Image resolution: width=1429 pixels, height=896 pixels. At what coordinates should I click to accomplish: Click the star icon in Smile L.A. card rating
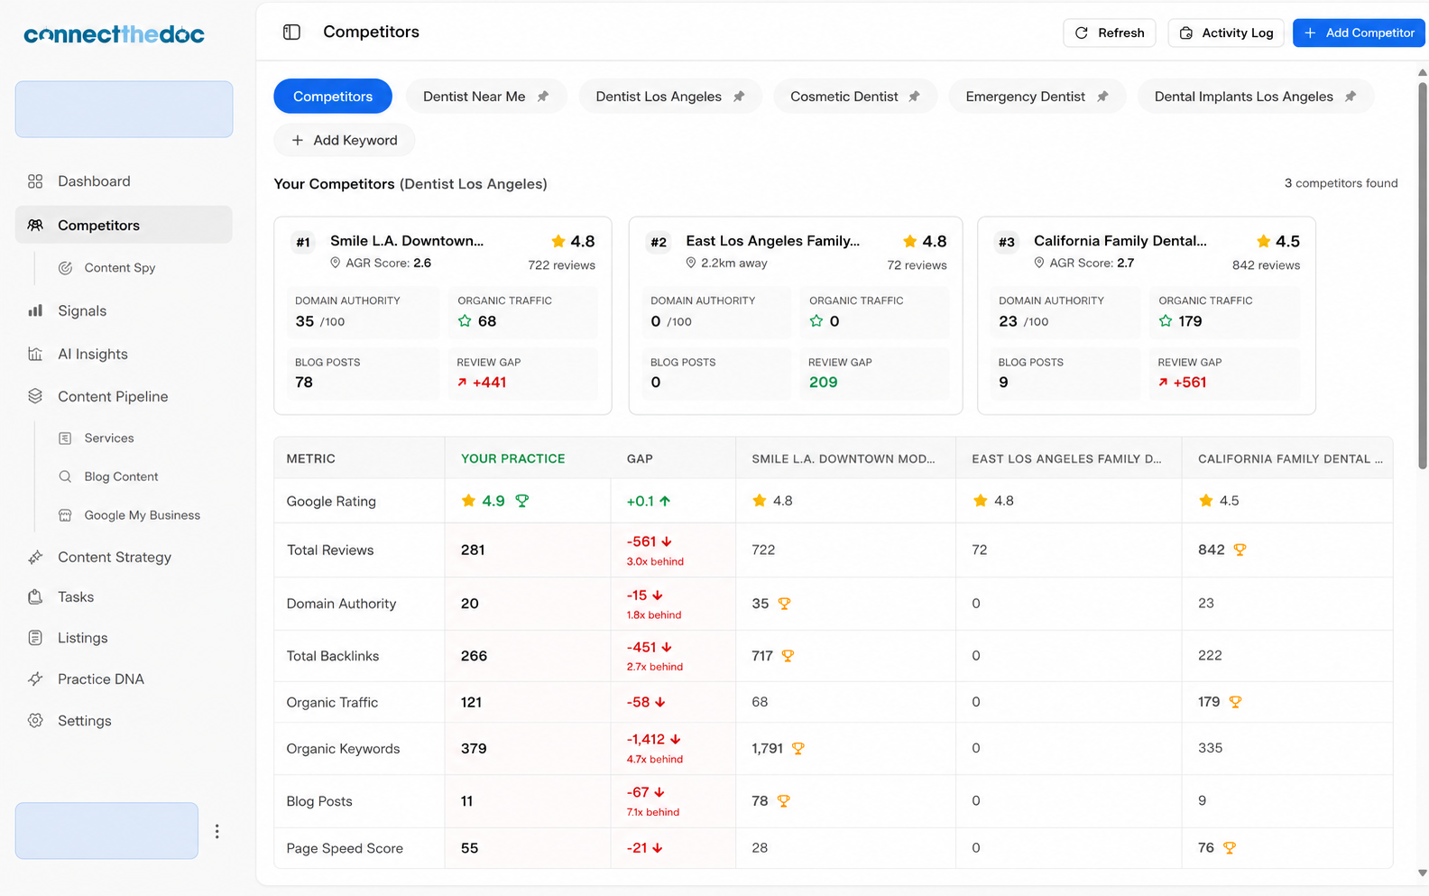558,241
